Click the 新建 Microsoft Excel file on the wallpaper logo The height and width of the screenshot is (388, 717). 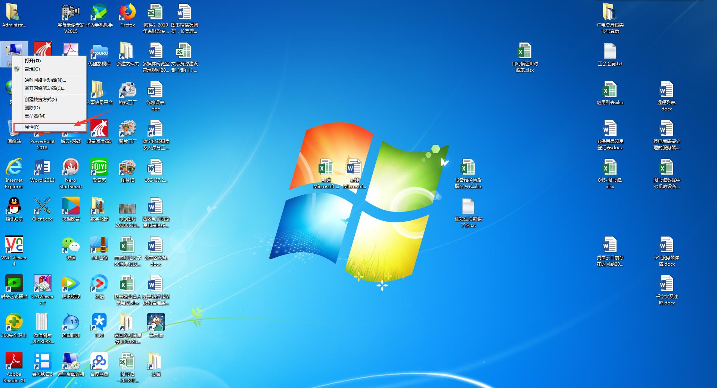(326, 174)
